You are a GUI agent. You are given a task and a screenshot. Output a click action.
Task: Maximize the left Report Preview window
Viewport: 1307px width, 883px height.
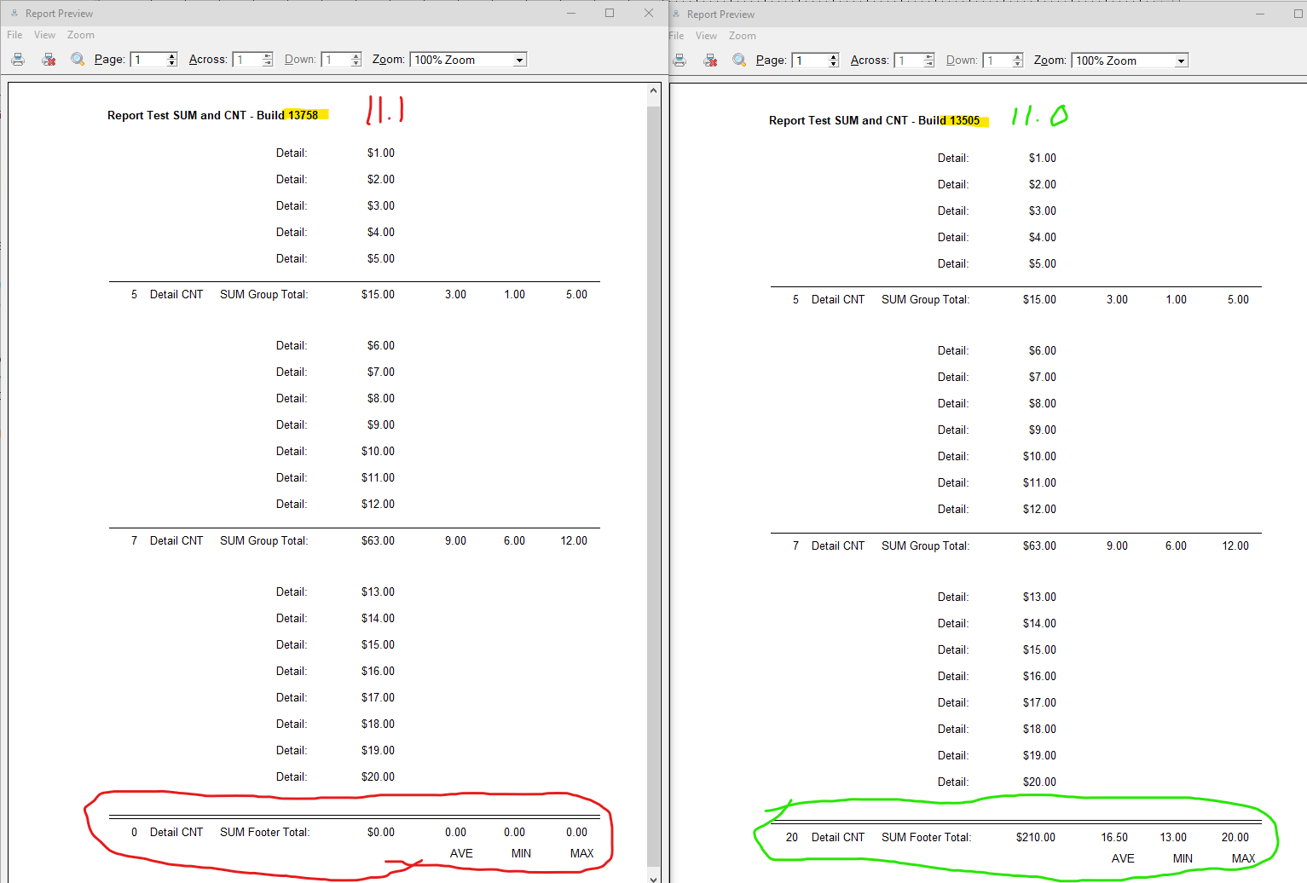click(x=610, y=13)
